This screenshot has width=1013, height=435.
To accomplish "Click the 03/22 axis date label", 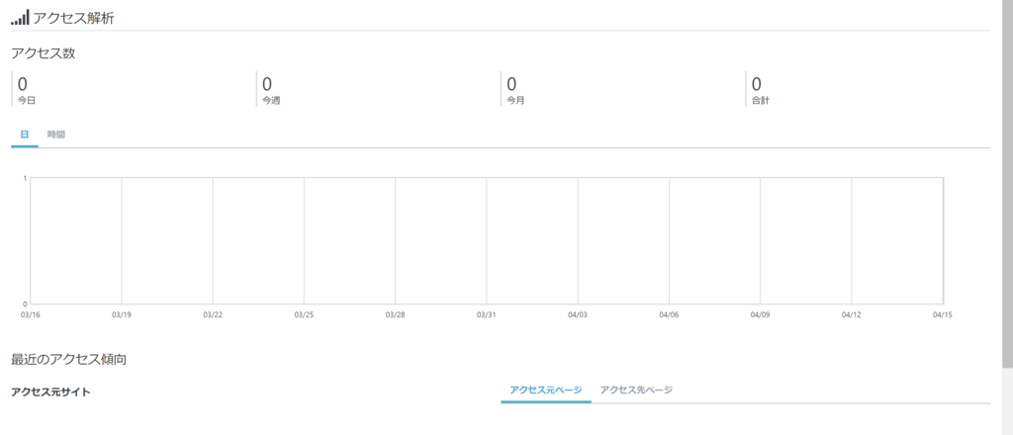I will [213, 315].
